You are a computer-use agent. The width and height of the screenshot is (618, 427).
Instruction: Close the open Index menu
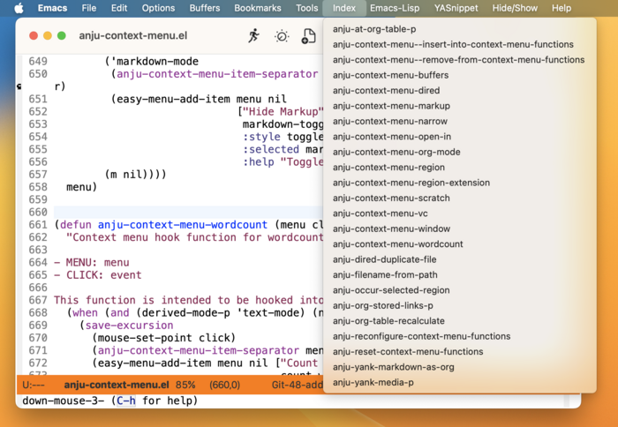click(x=344, y=8)
